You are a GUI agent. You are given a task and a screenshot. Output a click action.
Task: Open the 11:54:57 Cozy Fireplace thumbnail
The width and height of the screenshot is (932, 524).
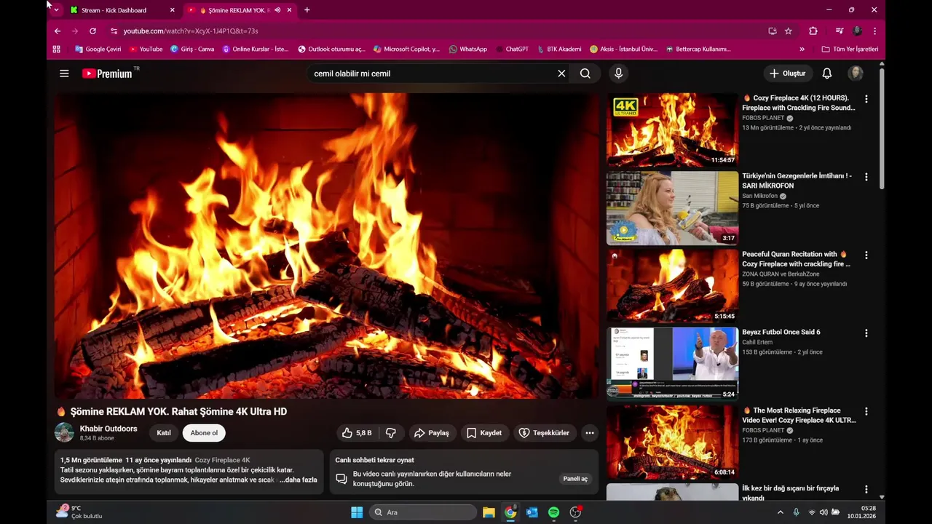point(672,130)
